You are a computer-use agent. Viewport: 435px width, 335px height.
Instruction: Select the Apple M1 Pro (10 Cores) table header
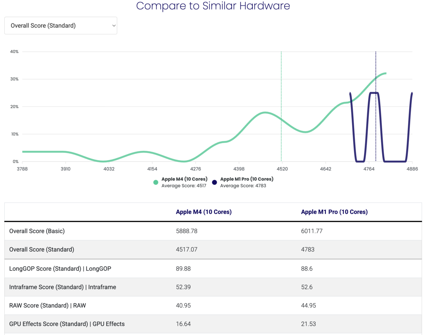click(x=334, y=212)
